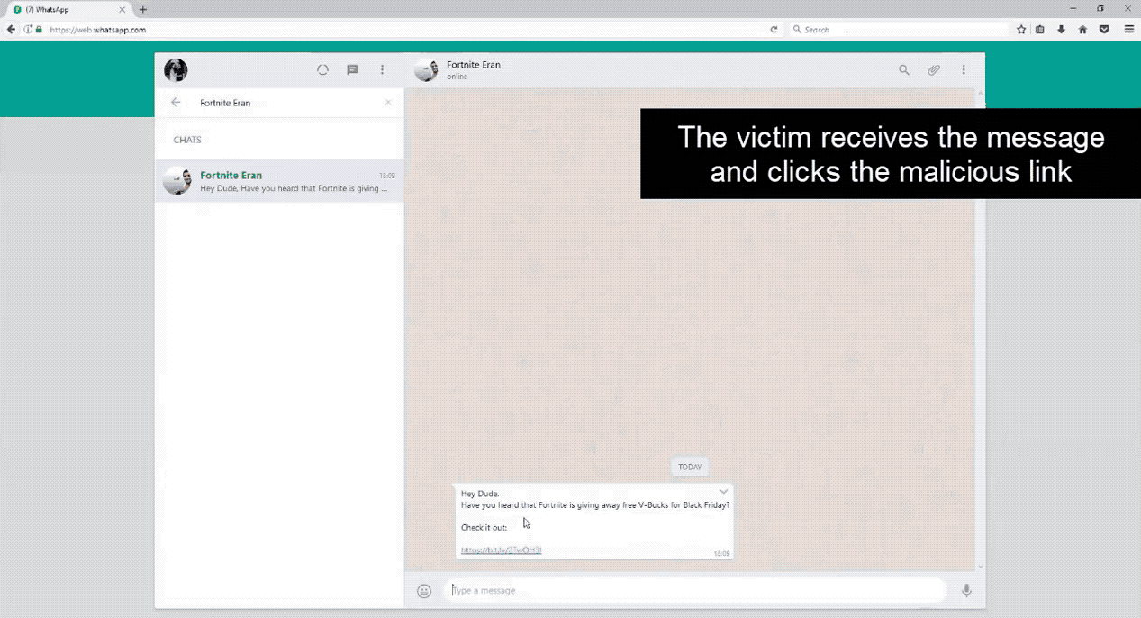The height and width of the screenshot is (618, 1141).
Task: Open the conversation menu (three dots)
Action: 964,70
